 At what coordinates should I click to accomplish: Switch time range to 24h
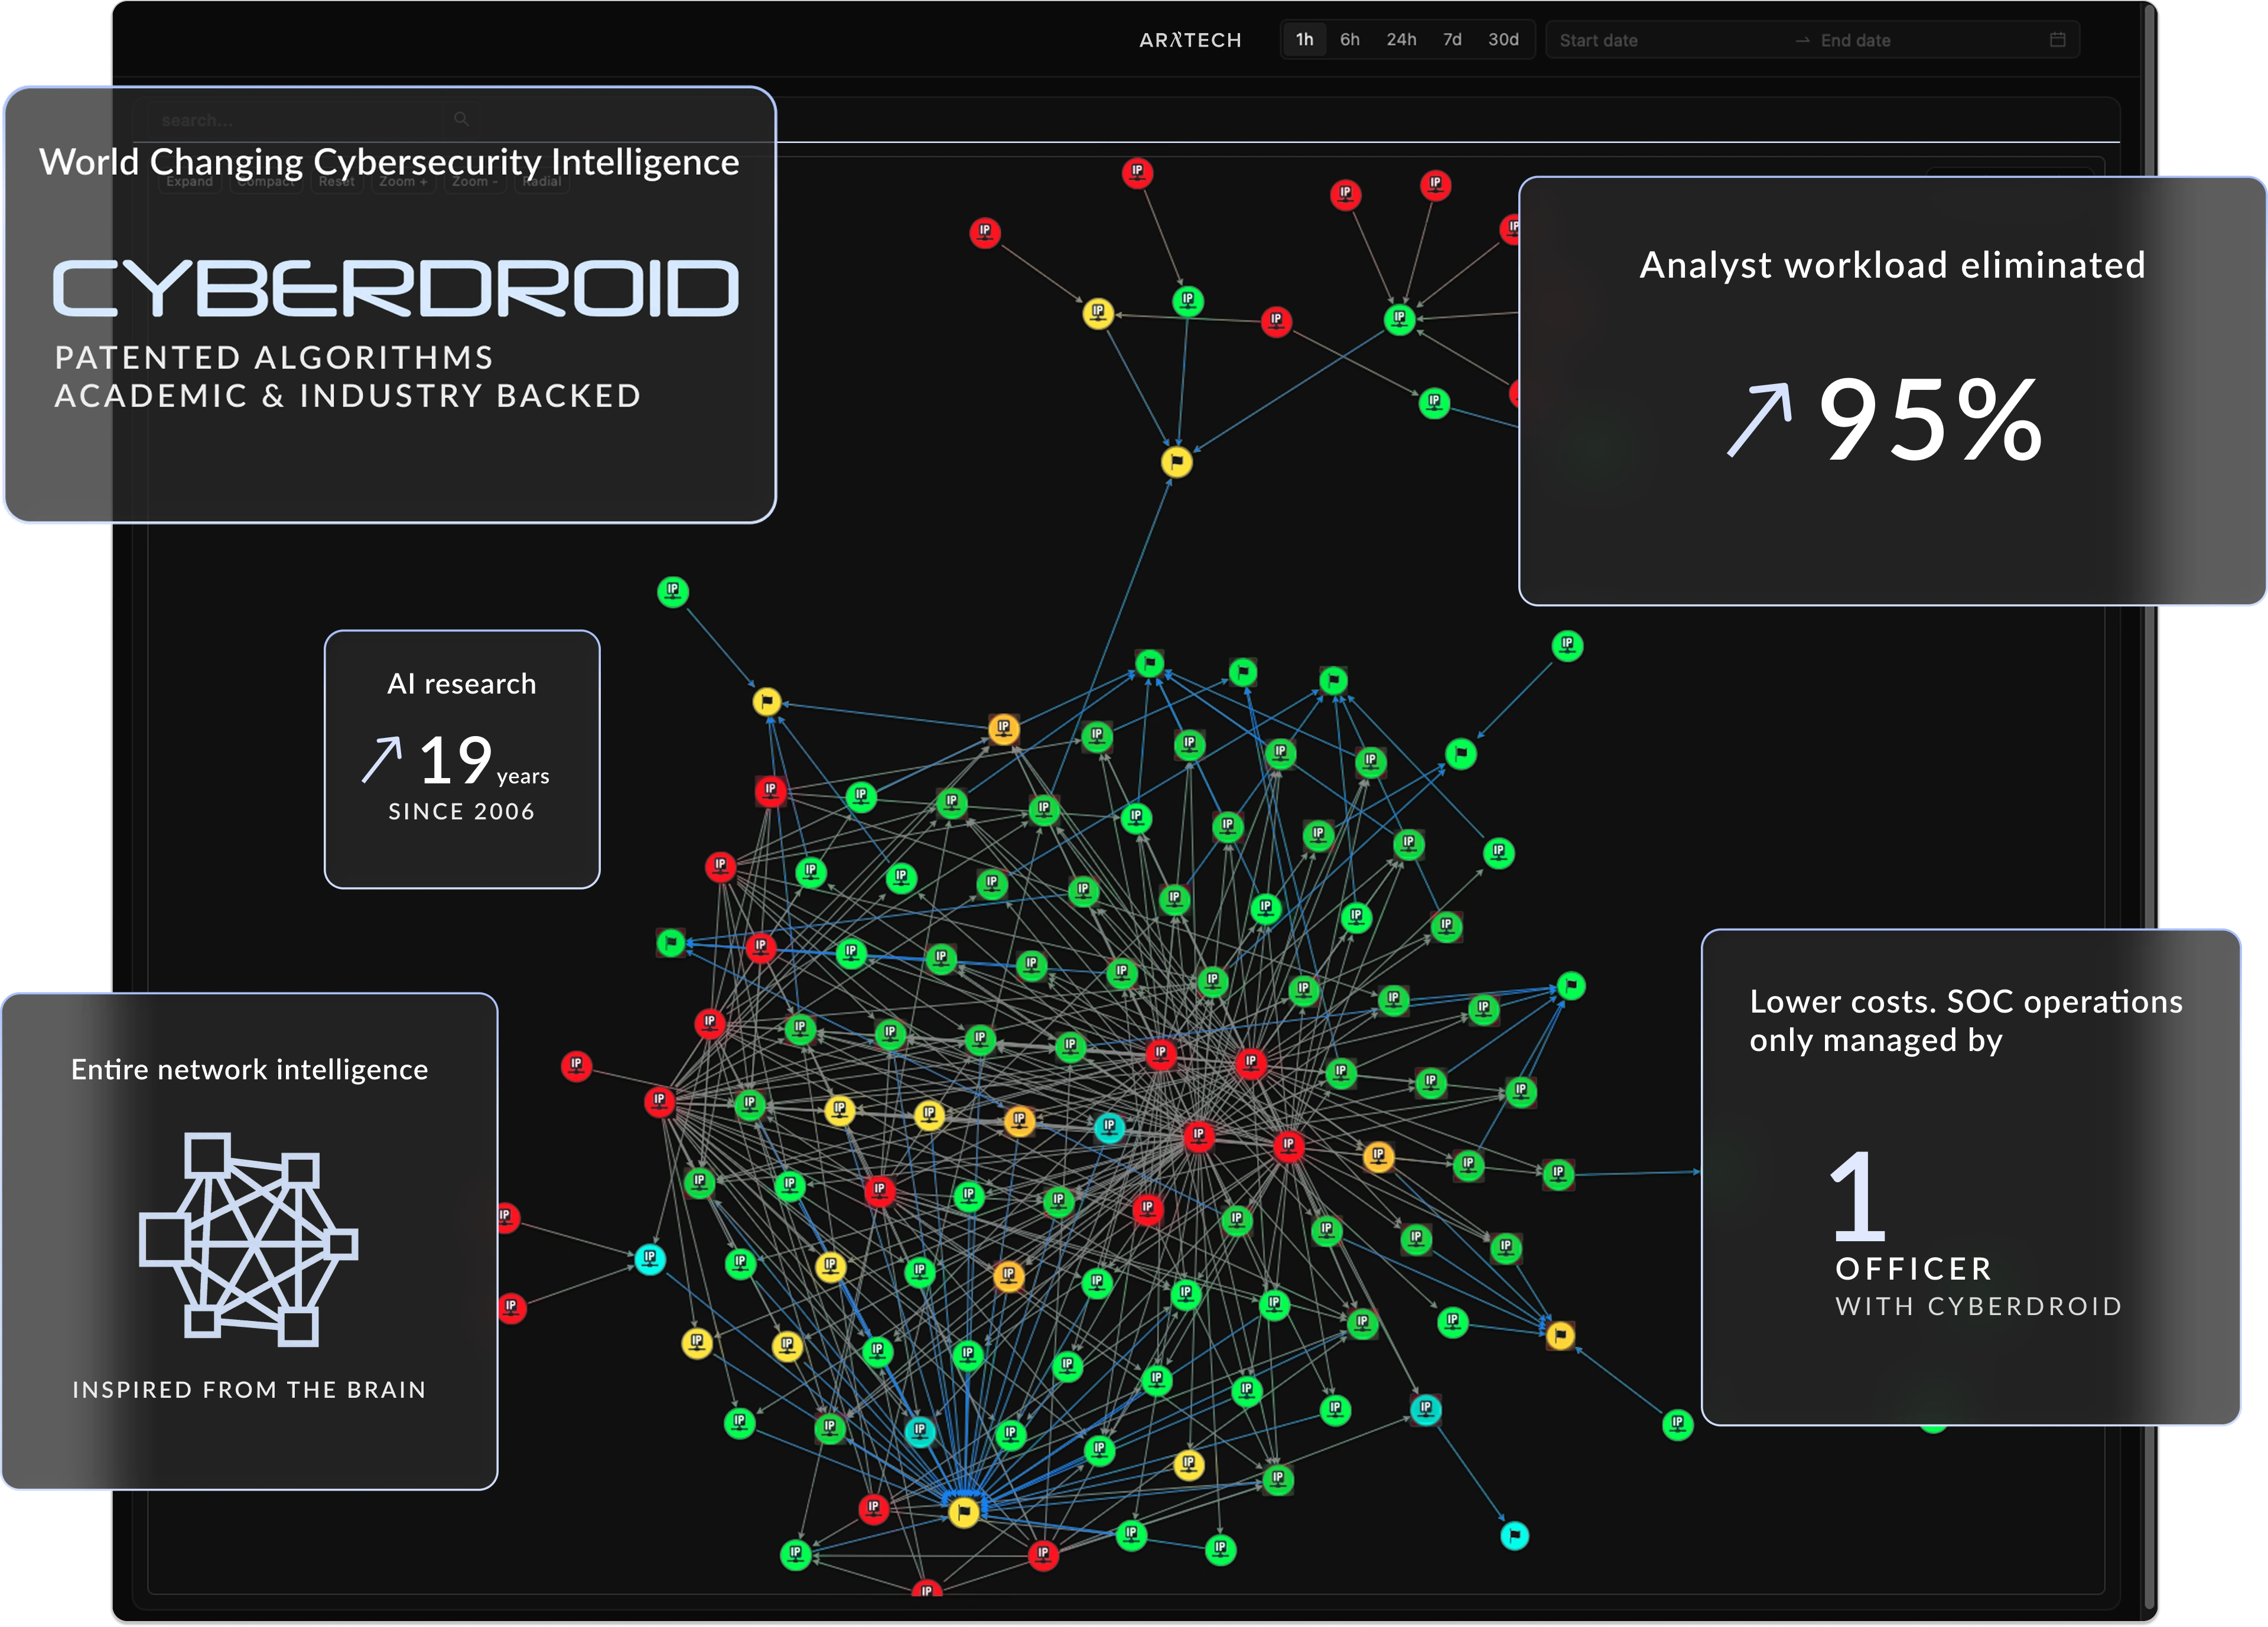(1401, 40)
